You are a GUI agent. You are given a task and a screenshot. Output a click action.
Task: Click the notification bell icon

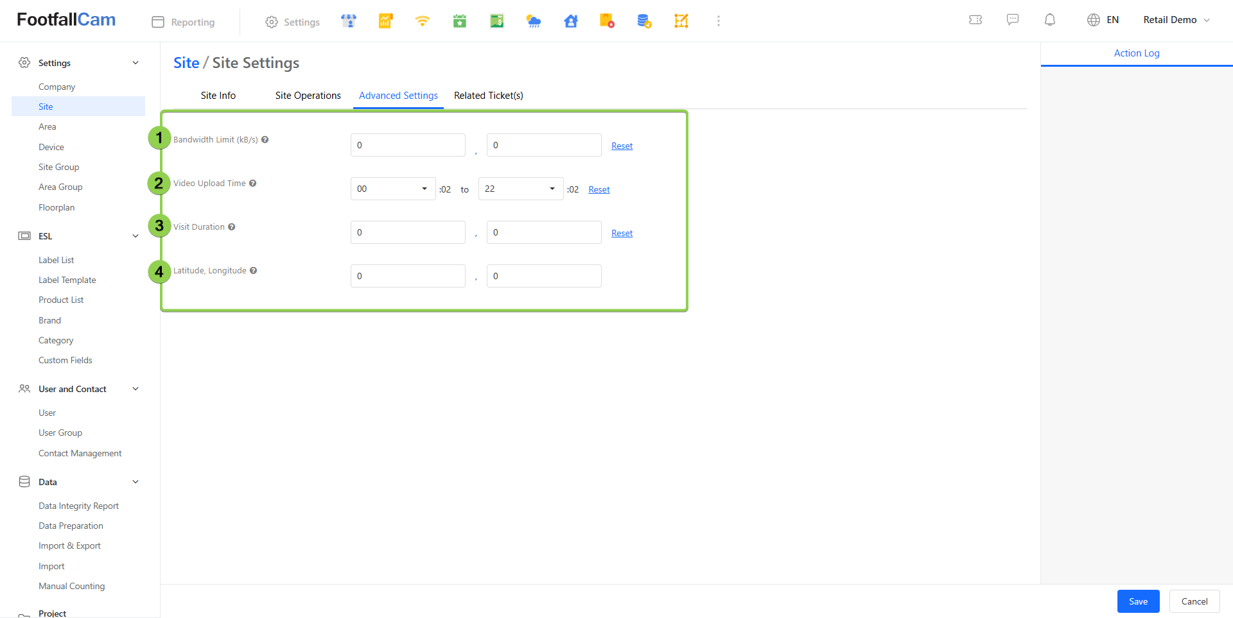1050,20
